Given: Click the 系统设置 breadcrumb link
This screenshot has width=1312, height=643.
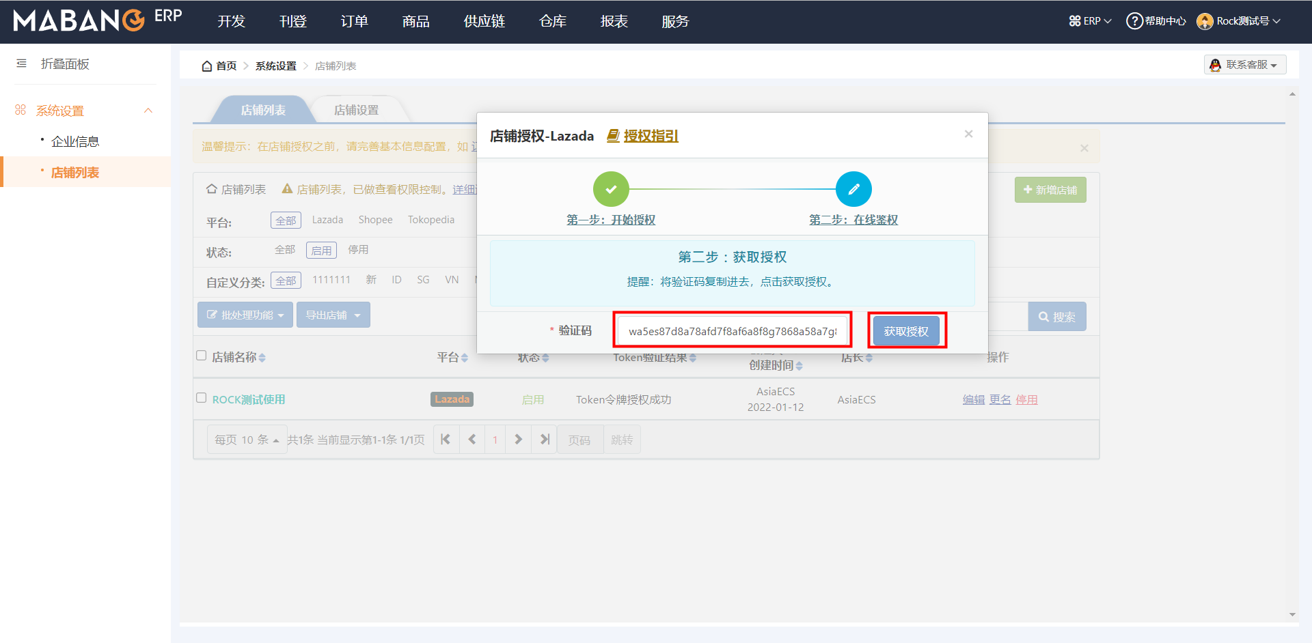Looking at the screenshot, I should coord(276,66).
